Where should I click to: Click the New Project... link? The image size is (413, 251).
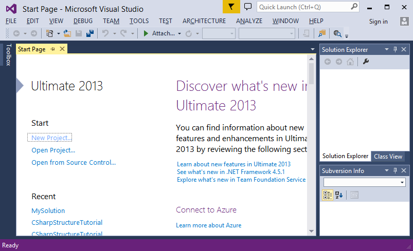(x=51, y=138)
